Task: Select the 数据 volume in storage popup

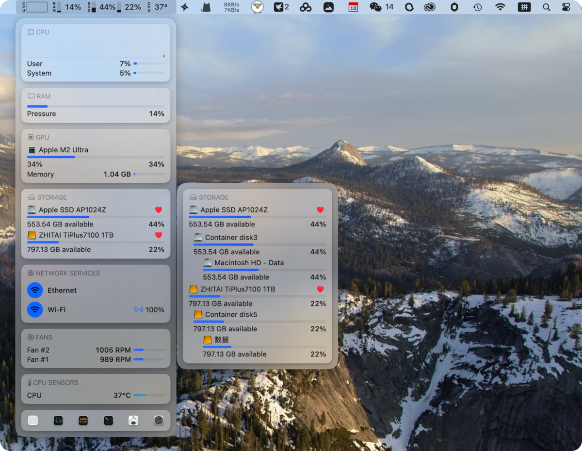Action: 264,347
